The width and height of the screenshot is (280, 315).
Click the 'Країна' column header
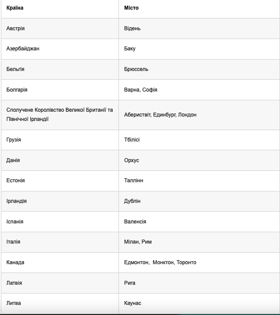[15, 8]
